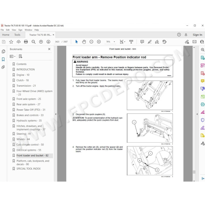Open the Clutch - 18 bookmark
The height and width of the screenshot is (205, 205).
tap(23, 80)
